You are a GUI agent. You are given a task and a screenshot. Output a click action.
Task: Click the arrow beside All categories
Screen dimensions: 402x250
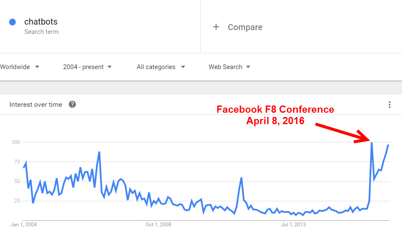(x=183, y=67)
